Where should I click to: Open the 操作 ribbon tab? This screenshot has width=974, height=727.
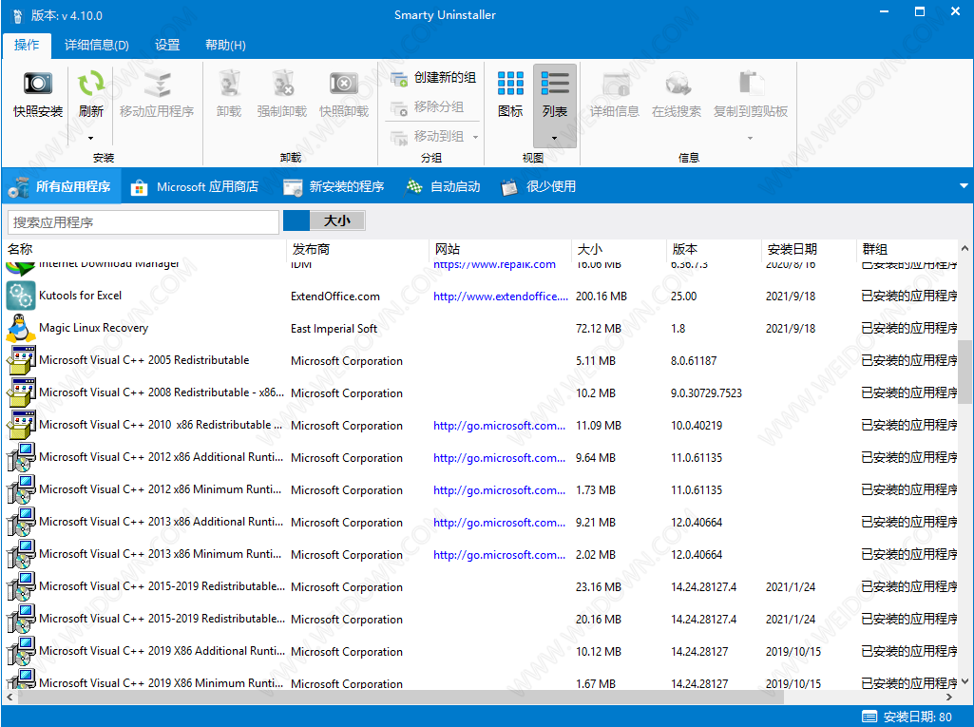27,45
